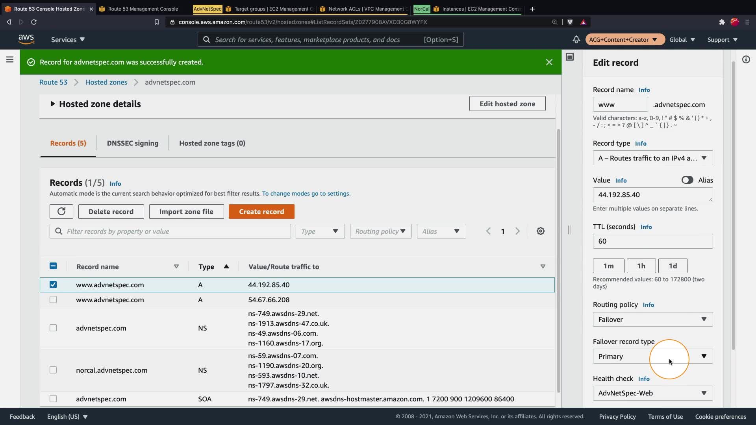Click the split panel view icon

(570, 57)
